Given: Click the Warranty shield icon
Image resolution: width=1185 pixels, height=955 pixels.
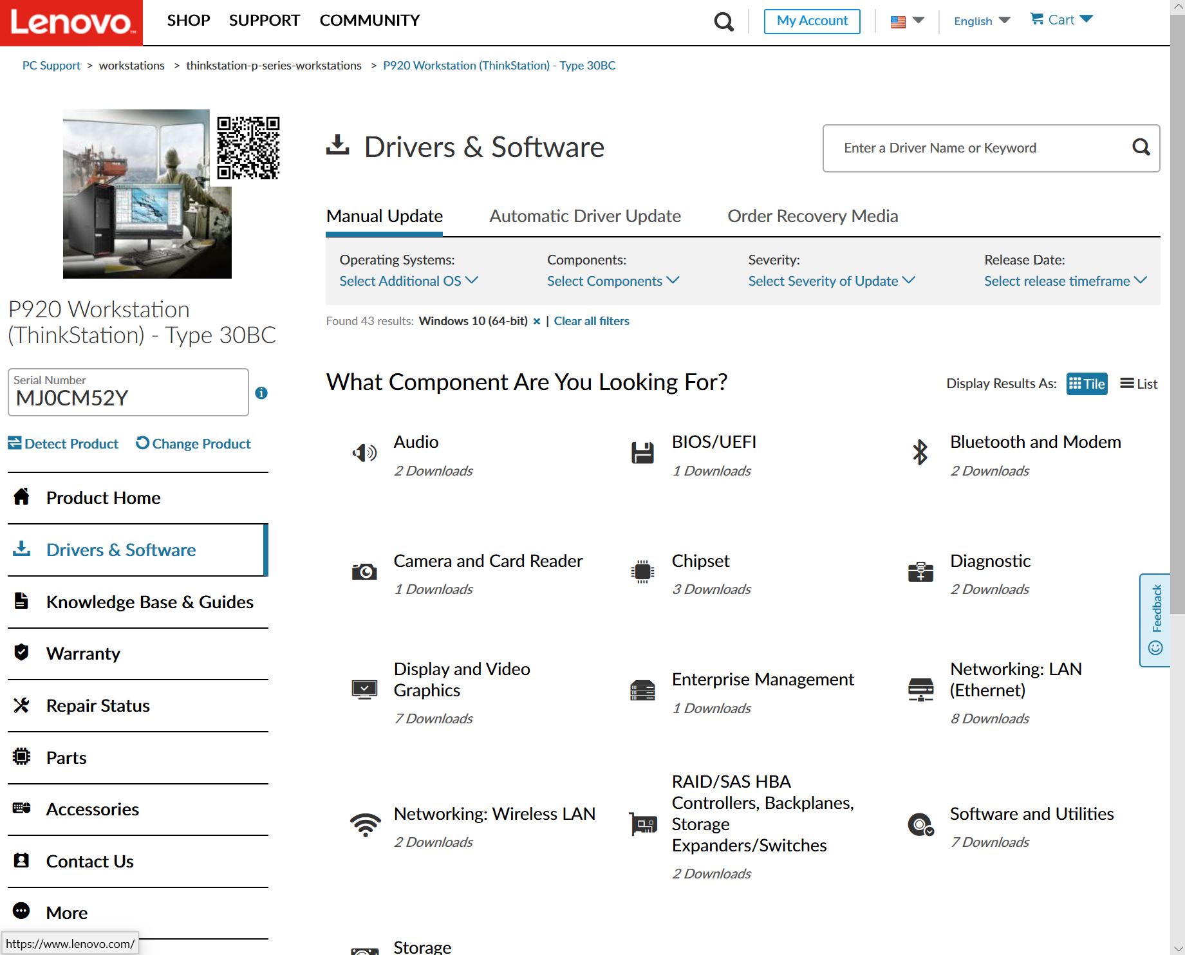Looking at the screenshot, I should 21,652.
